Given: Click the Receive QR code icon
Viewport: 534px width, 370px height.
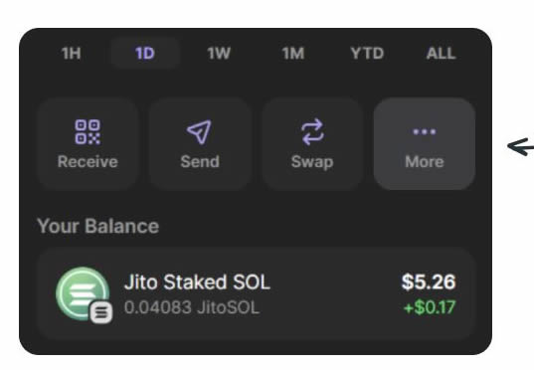Looking at the screenshot, I should pos(88,132).
